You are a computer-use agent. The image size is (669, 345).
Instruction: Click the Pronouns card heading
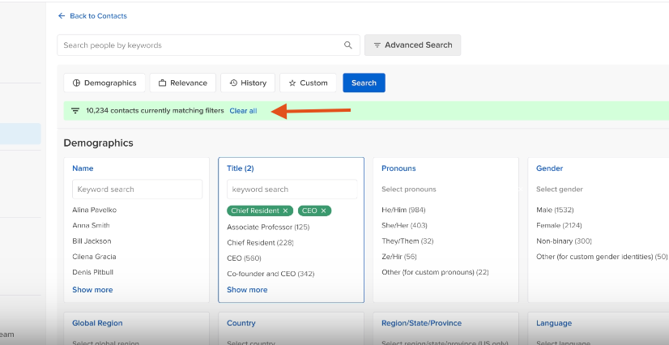pos(398,168)
